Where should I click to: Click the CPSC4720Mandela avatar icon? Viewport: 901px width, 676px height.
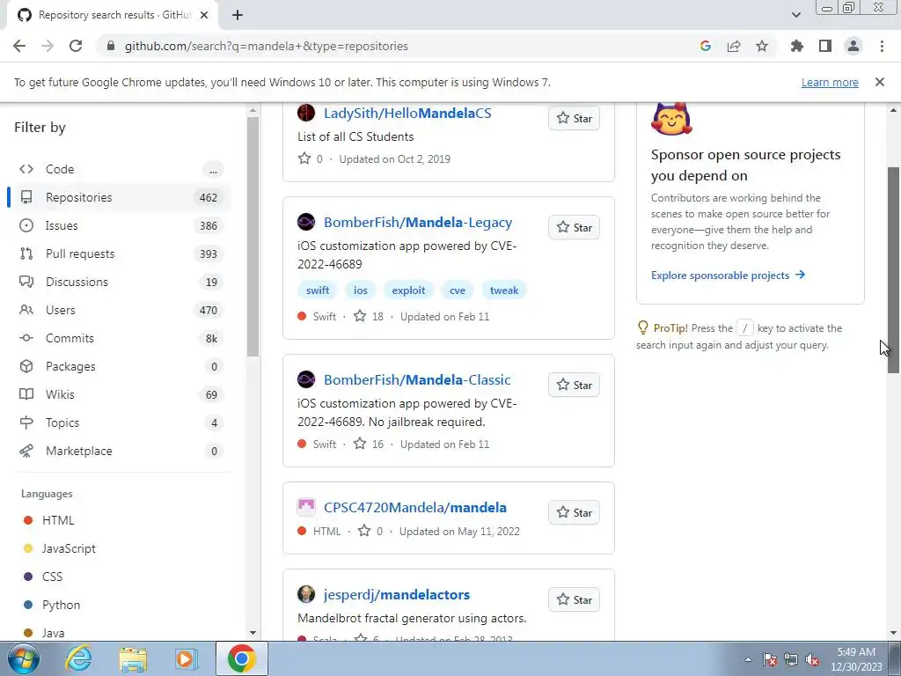pyautogui.click(x=306, y=507)
